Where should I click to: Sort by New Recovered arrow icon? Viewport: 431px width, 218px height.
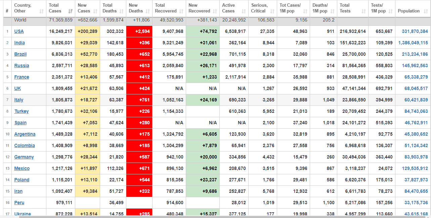click(215, 11)
